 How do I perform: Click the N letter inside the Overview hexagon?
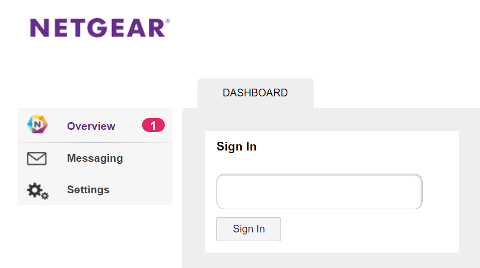tap(37, 124)
